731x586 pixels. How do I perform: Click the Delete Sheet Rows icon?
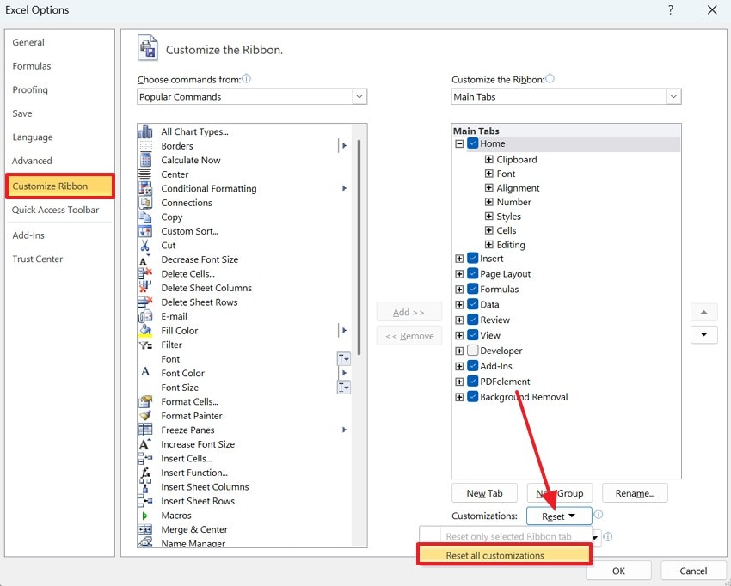click(145, 302)
